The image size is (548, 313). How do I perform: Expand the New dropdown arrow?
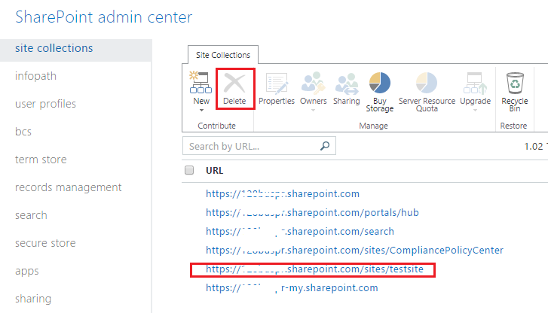point(201,111)
